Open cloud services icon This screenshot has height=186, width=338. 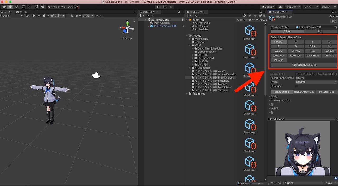tap(280, 7)
